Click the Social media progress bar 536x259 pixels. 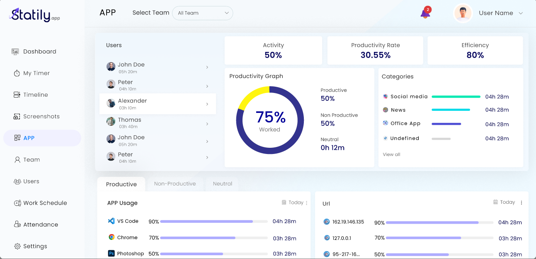click(x=456, y=96)
